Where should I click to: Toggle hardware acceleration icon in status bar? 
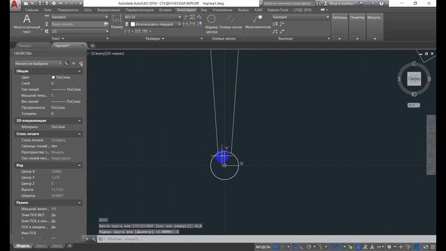coord(417,247)
